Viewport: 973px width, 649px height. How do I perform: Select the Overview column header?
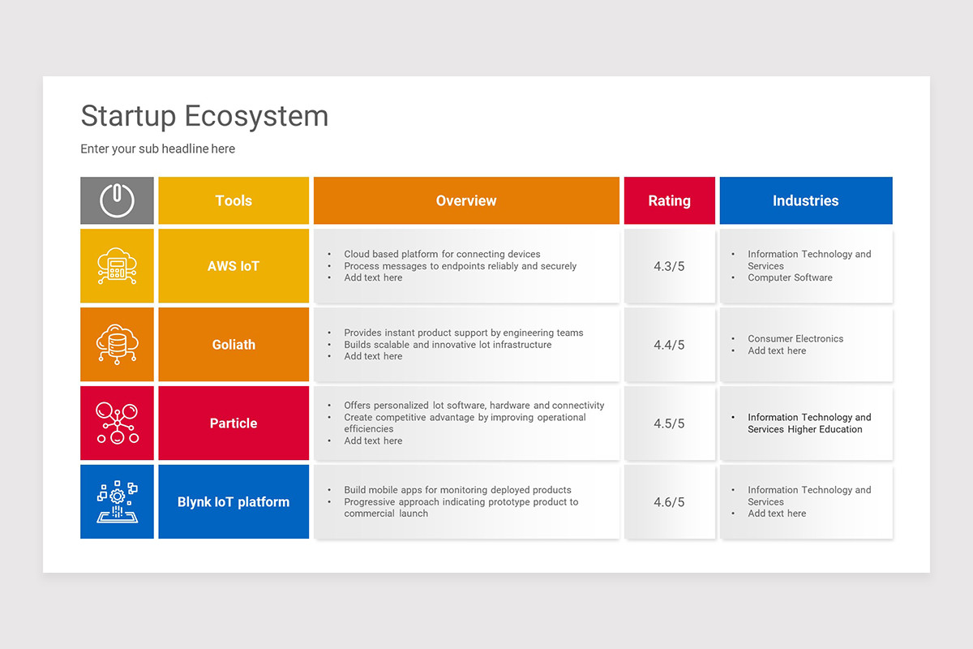466,200
